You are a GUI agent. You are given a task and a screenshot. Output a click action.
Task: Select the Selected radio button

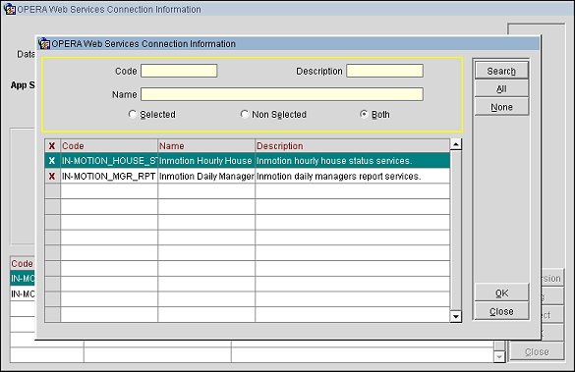(133, 114)
